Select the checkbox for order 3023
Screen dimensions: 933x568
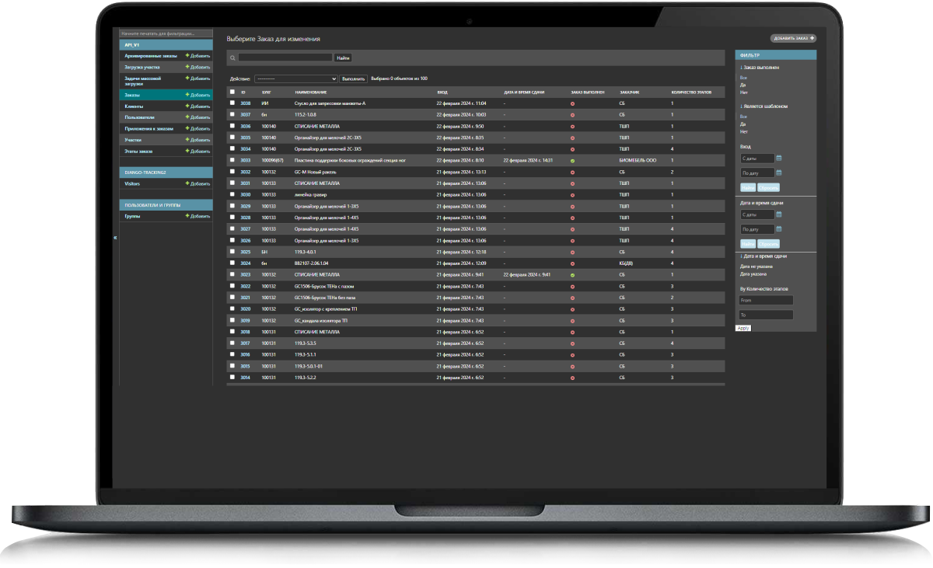[x=232, y=274]
